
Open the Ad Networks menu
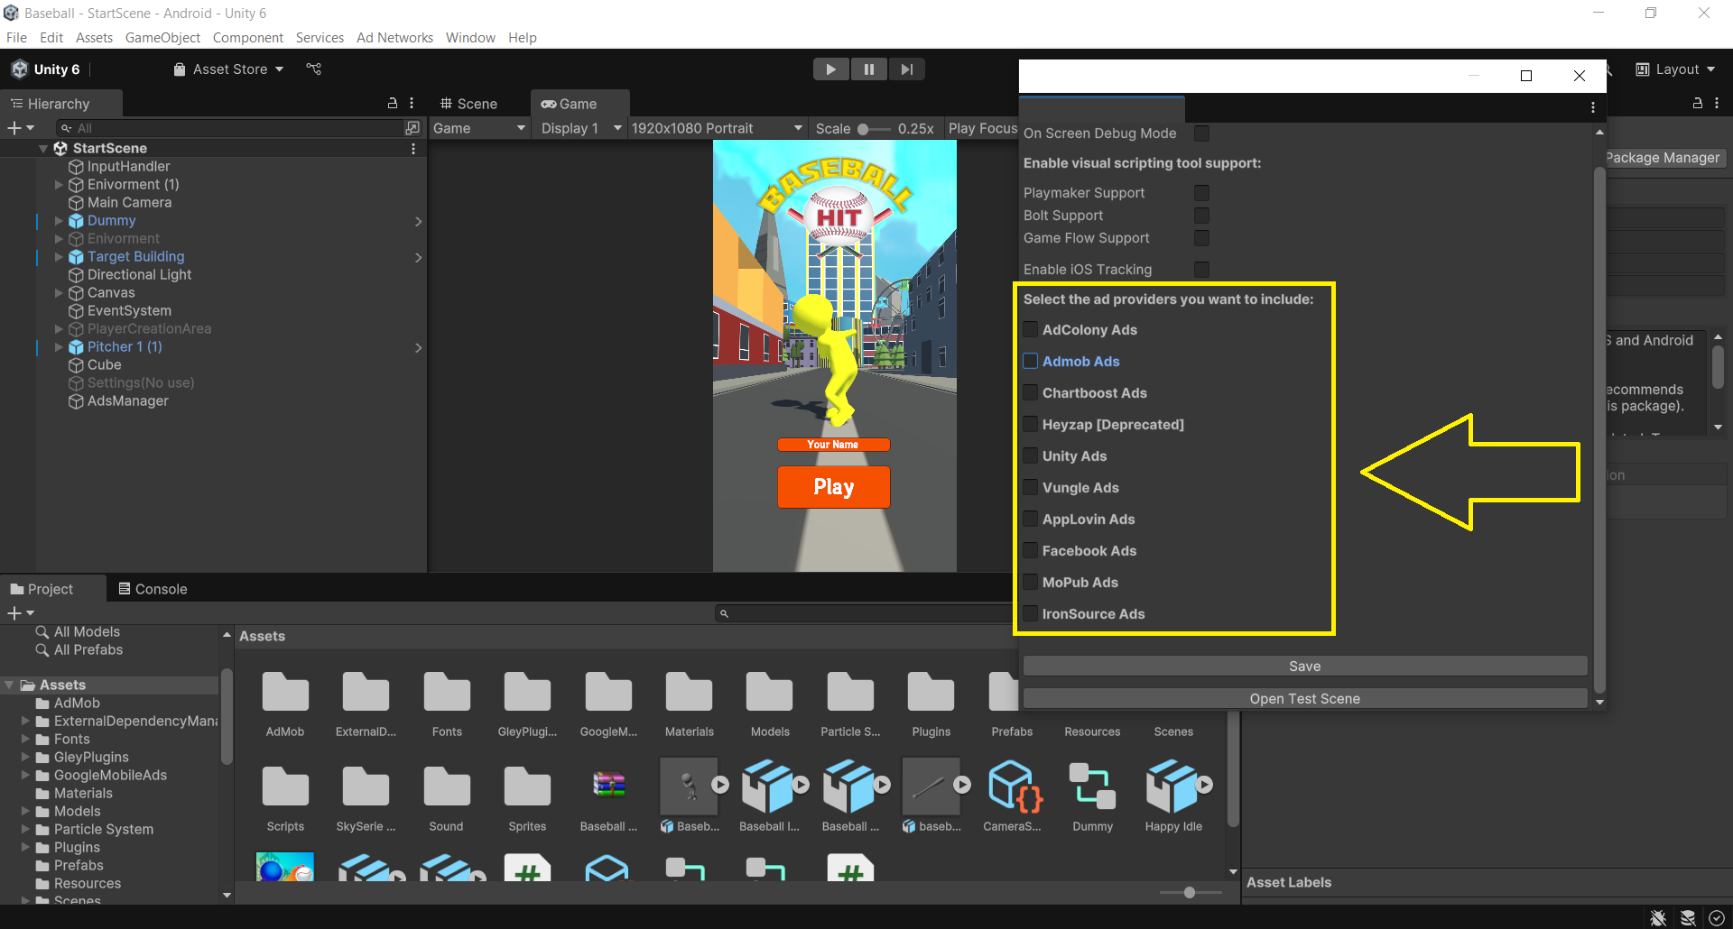394,38
